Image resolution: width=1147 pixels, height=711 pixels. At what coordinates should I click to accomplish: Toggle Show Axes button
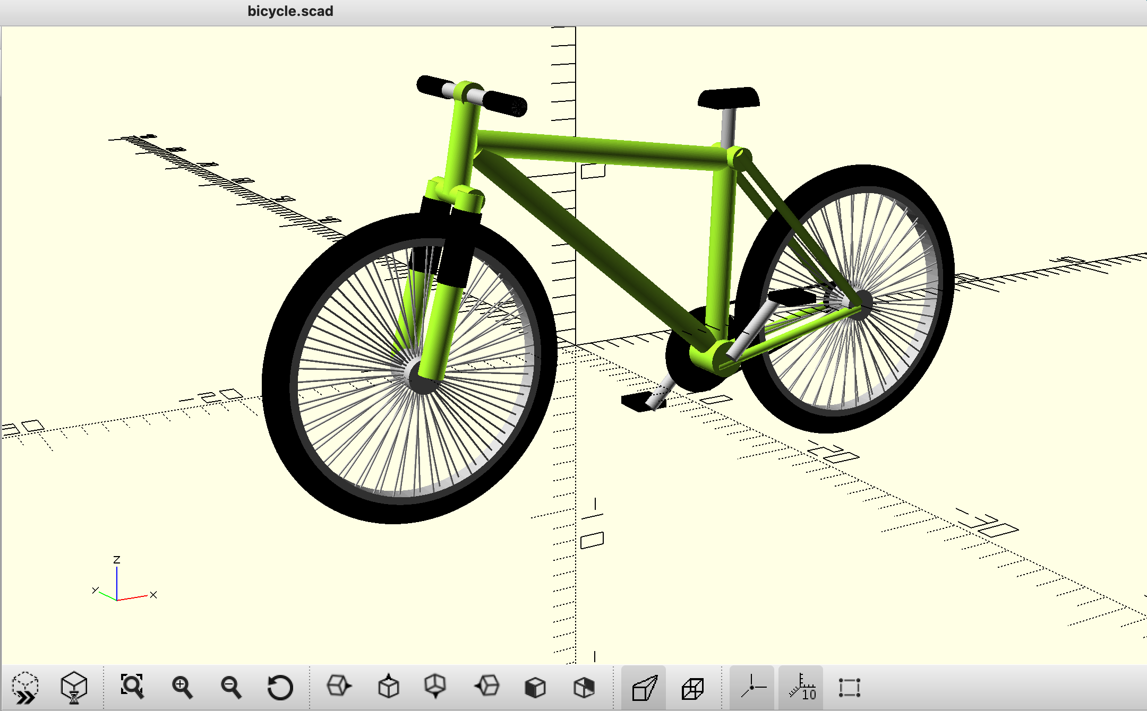(x=752, y=687)
